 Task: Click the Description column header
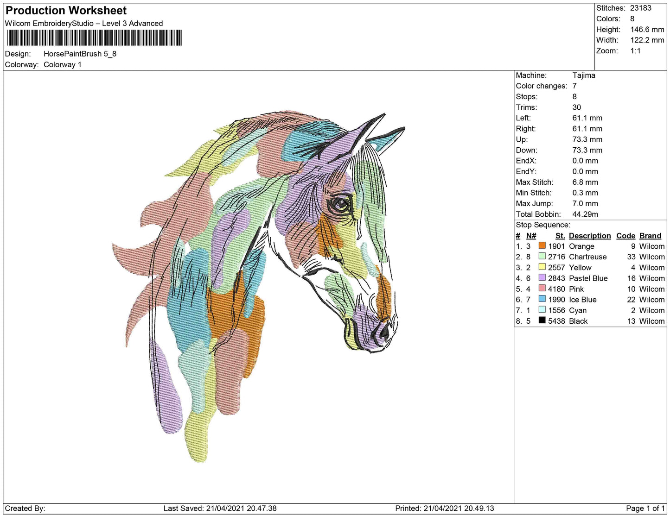pos(589,235)
